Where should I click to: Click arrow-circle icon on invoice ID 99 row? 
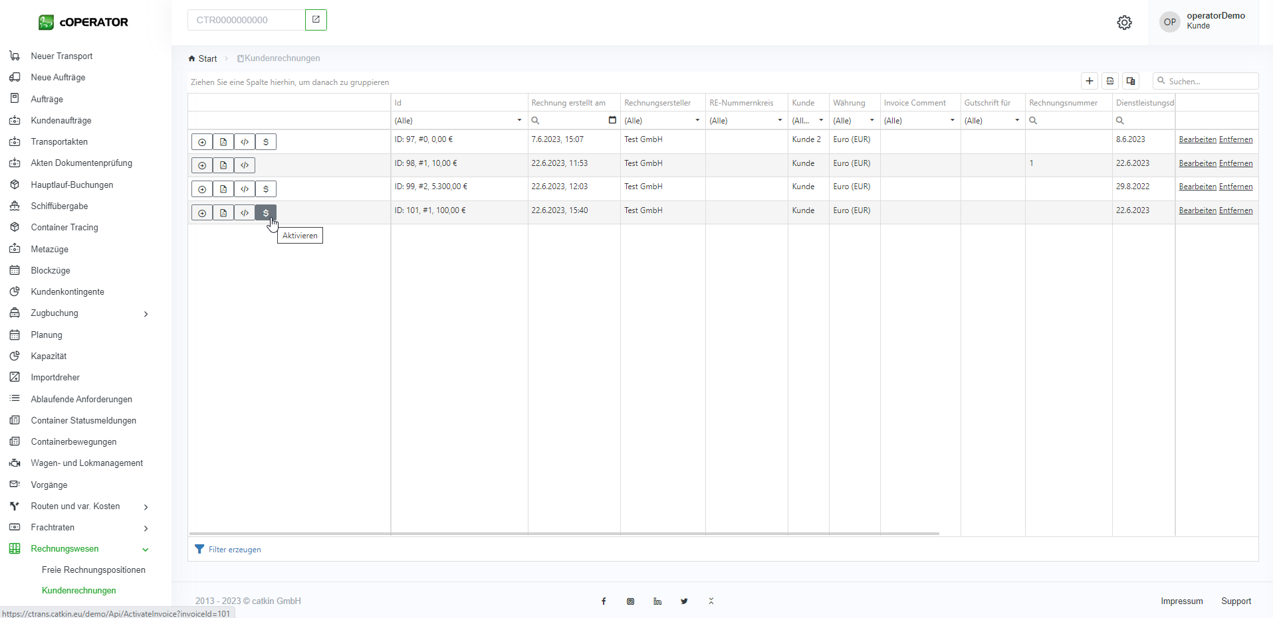click(x=202, y=189)
